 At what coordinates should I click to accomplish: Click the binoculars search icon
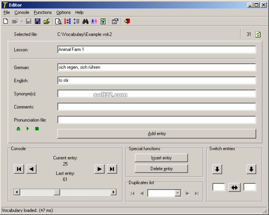[x=86, y=21]
